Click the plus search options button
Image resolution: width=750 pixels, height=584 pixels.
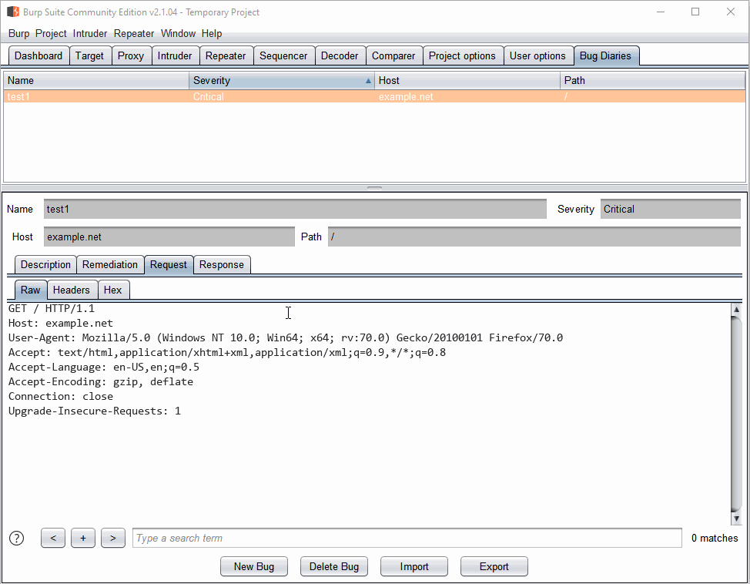[83, 538]
